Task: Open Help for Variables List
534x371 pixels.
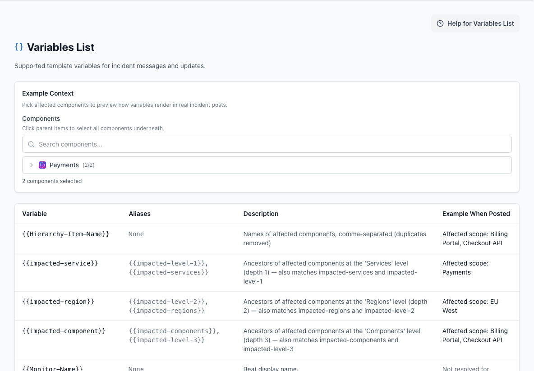Action: coord(475,23)
